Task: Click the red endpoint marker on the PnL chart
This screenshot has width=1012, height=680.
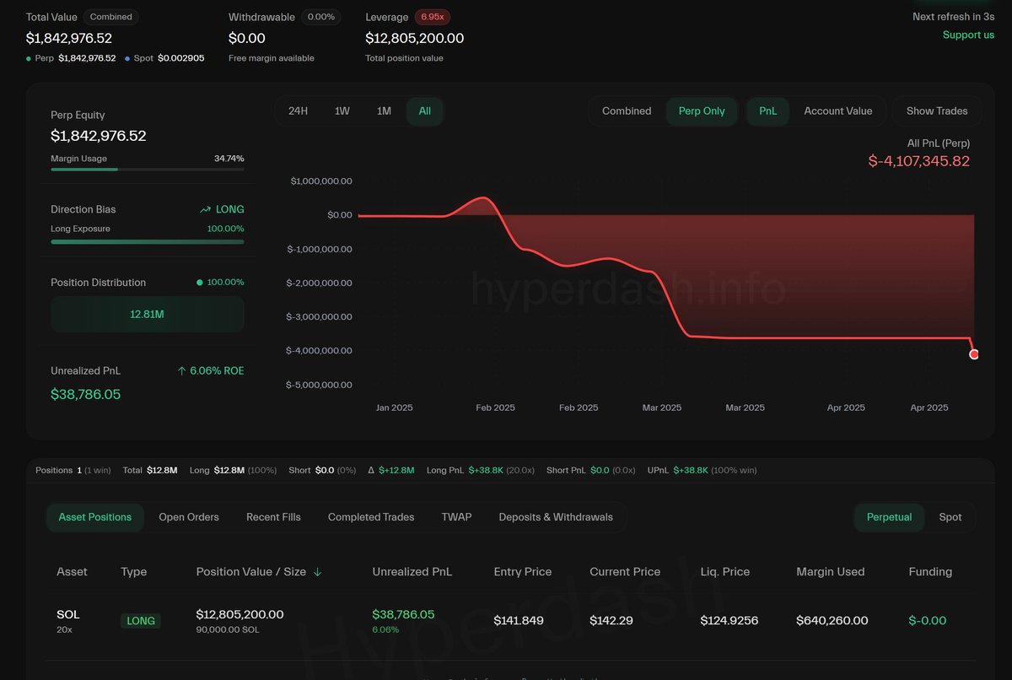Action: [974, 354]
